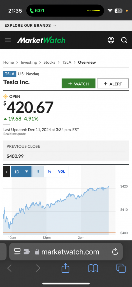
Task: Add Tesla to watchlist with Watch
Action: tap(78, 84)
